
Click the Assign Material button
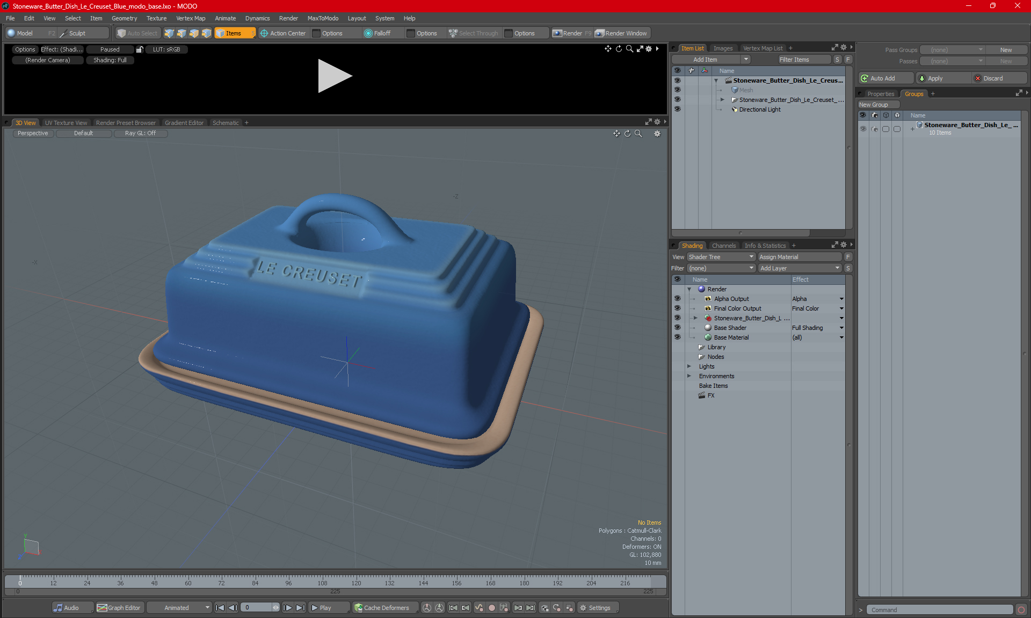click(800, 257)
